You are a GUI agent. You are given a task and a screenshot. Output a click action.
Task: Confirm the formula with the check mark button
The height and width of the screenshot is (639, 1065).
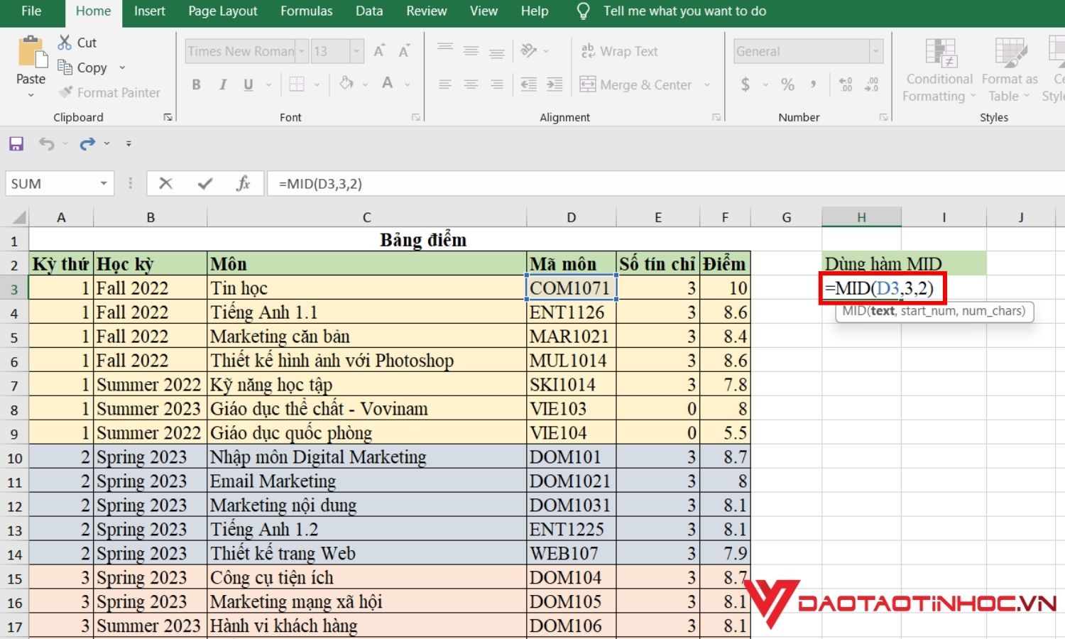(x=204, y=183)
